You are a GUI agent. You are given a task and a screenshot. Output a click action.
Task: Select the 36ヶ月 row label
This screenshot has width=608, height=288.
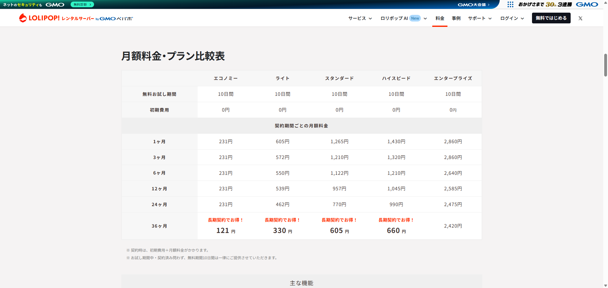pyautogui.click(x=159, y=226)
